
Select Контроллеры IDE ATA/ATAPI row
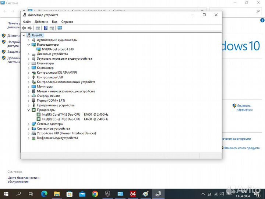57,73
